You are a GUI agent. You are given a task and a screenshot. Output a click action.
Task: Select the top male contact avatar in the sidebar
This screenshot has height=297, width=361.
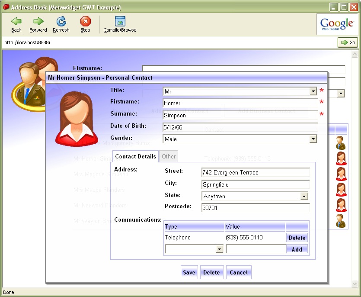[341, 143]
